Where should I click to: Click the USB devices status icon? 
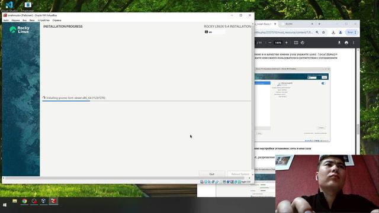coord(217,182)
